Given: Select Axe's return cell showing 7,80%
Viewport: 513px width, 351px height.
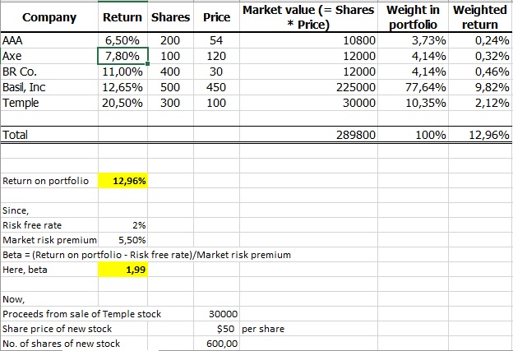Looking at the screenshot, I should (x=123, y=56).
